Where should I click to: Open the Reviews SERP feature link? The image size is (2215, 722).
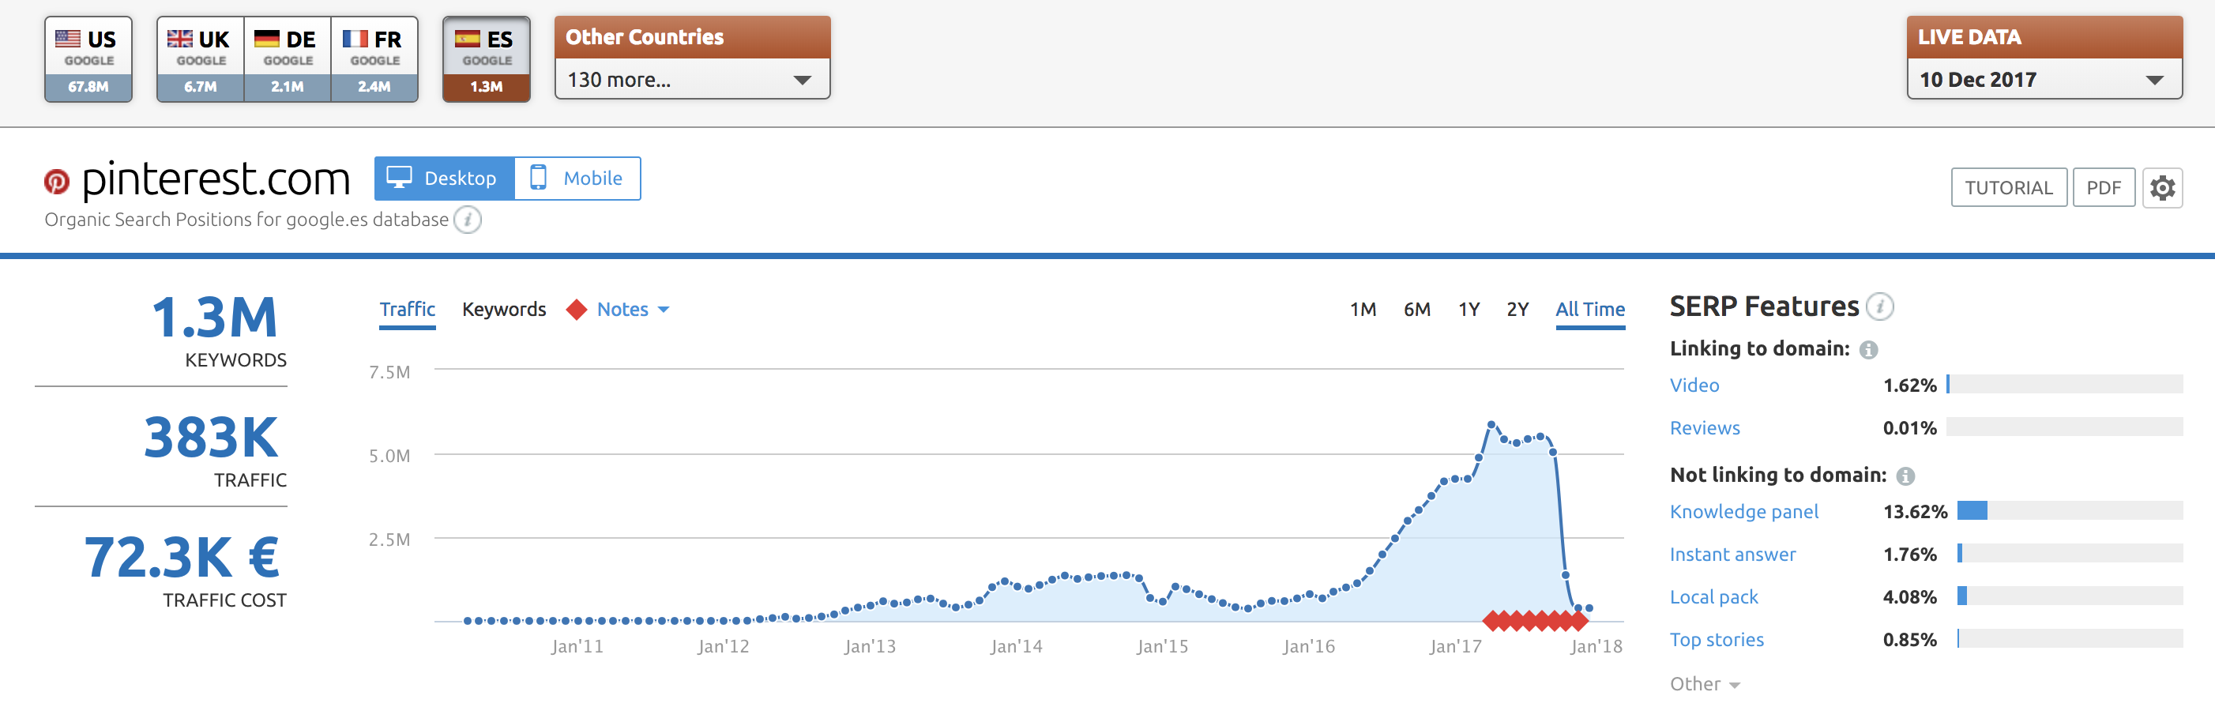pyautogui.click(x=1704, y=428)
